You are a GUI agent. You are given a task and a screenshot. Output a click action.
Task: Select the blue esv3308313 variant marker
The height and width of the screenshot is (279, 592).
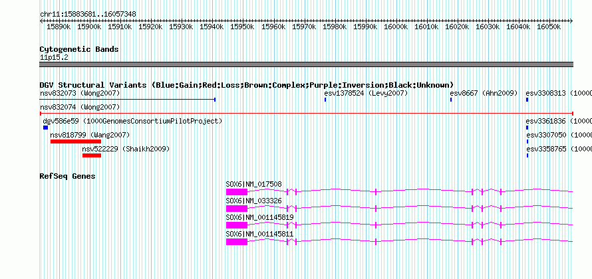tap(527, 100)
